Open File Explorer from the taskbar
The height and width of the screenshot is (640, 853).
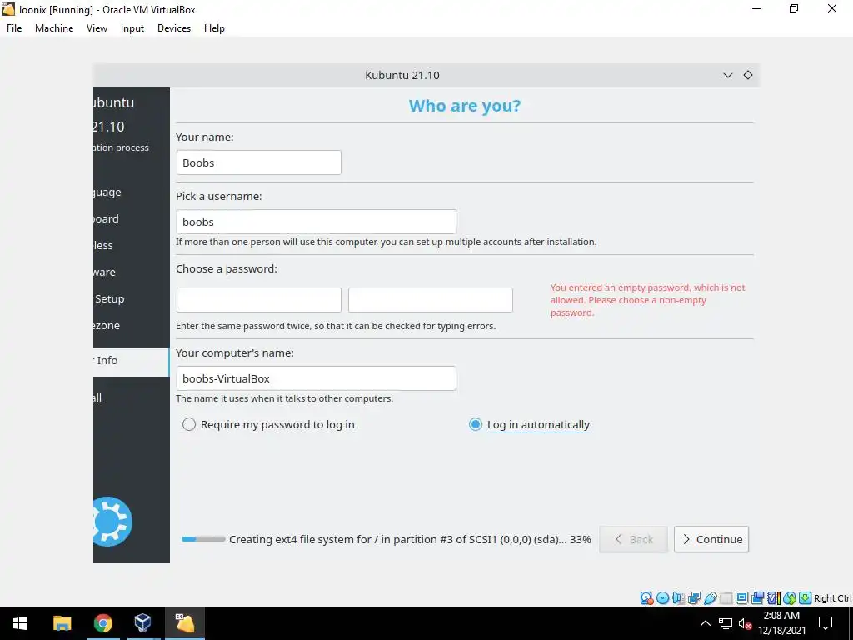click(62, 623)
